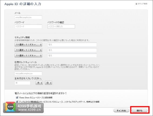Screen dimensions: 153x116
Task: Expand the third security question dropdown
Action: pyautogui.click(x=28, y=56)
